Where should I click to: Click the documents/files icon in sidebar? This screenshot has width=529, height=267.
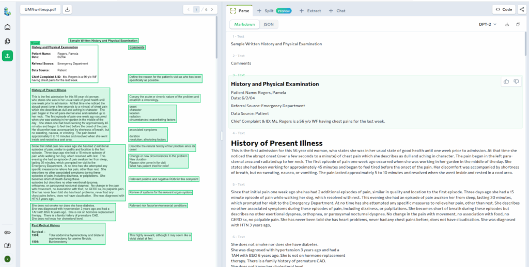coord(7,41)
